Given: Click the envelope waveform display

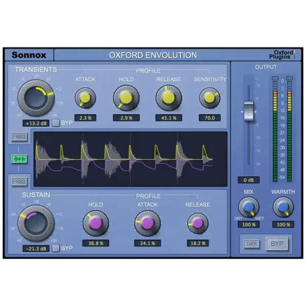Looking at the screenshot, I should (130, 158).
